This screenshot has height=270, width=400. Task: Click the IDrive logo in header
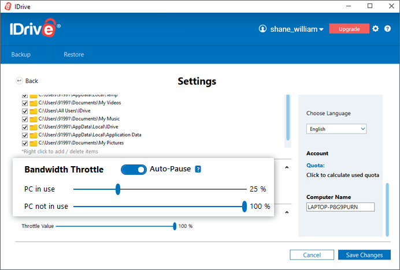click(34, 28)
